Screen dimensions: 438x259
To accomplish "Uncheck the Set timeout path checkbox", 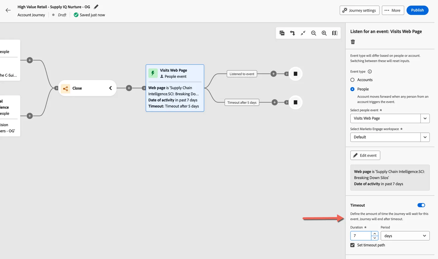I will point(352,245).
